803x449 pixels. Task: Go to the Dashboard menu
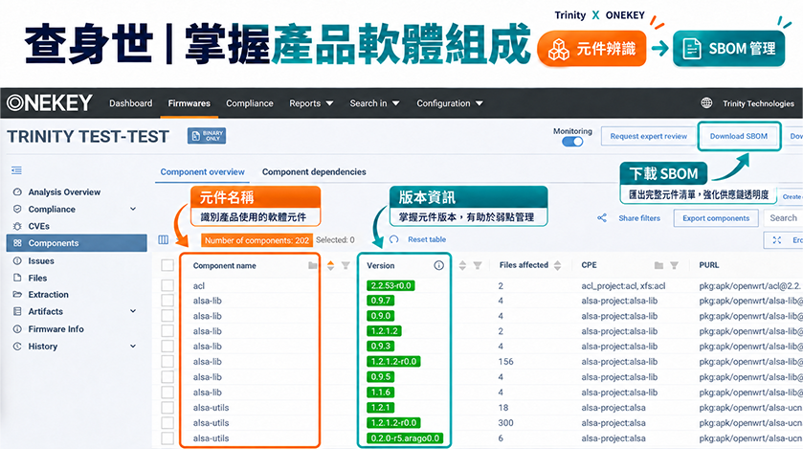click(x=130, y=102)
